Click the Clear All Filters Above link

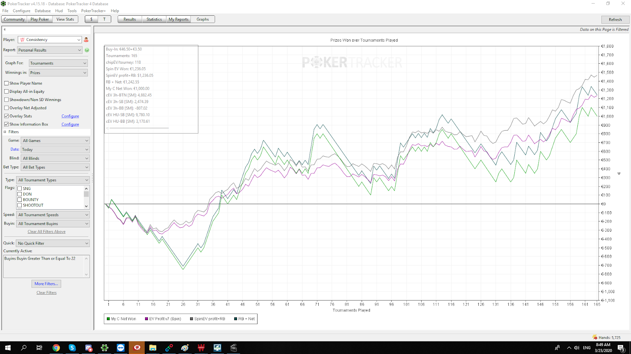tap(47, 232)
